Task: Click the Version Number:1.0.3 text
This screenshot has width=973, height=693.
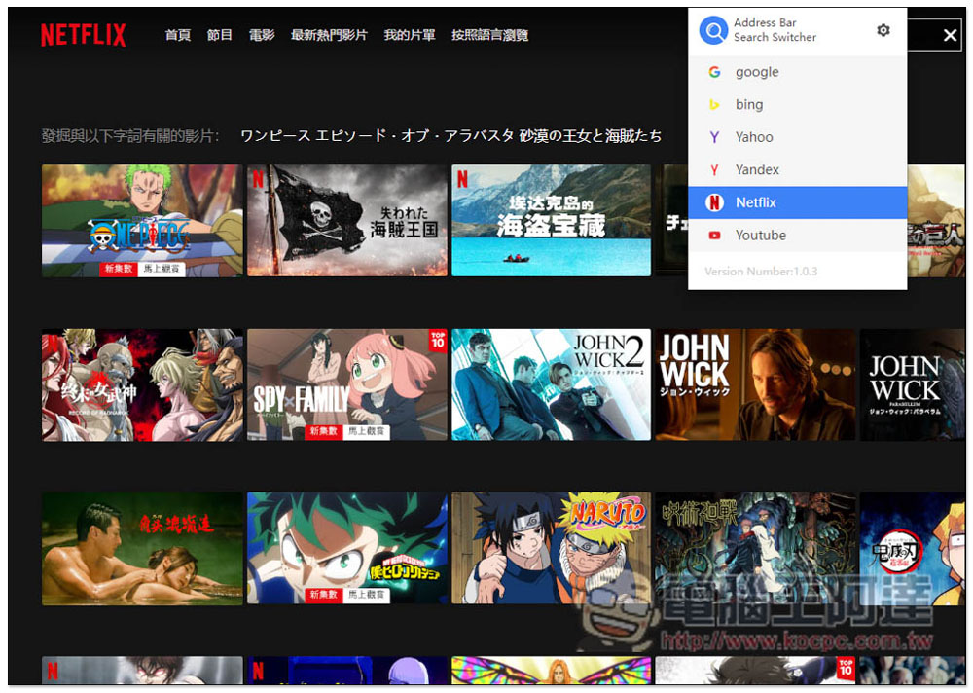Action: point(761,272)
